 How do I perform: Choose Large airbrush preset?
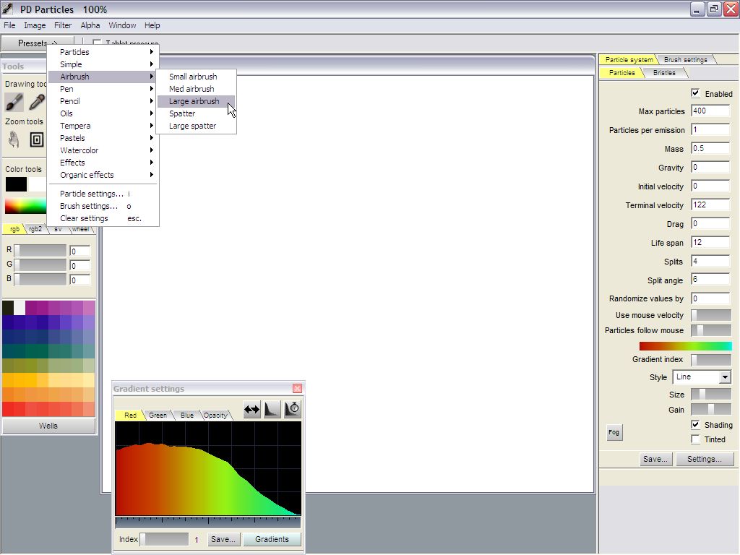pyautogui.click(x=194, y=101)
